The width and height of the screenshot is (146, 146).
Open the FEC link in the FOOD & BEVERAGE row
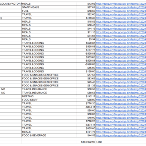point(121,135)
